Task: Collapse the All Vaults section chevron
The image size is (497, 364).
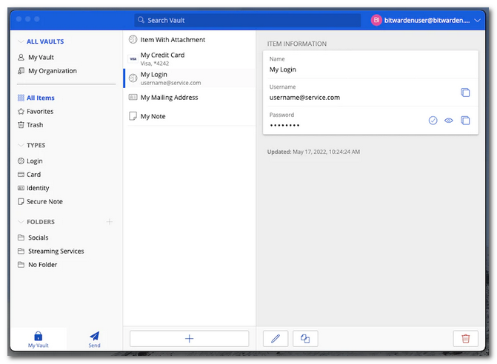Action: click(21, 41)
